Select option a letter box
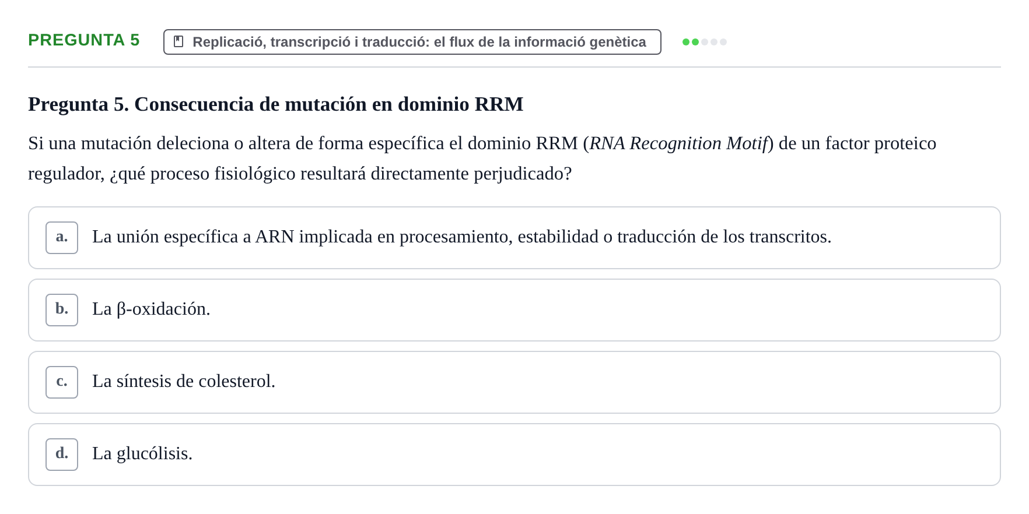The width and height of the screenshot is (1029, 514). tap(62, 238)
